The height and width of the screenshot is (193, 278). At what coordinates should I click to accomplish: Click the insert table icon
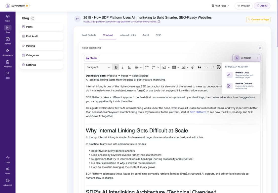coord(174,67)
